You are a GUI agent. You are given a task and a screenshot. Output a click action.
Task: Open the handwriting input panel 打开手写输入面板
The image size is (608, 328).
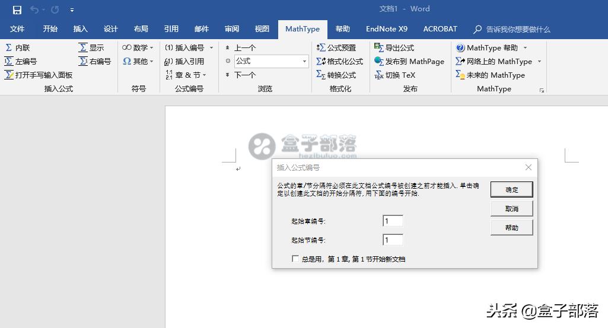(39, 75)
